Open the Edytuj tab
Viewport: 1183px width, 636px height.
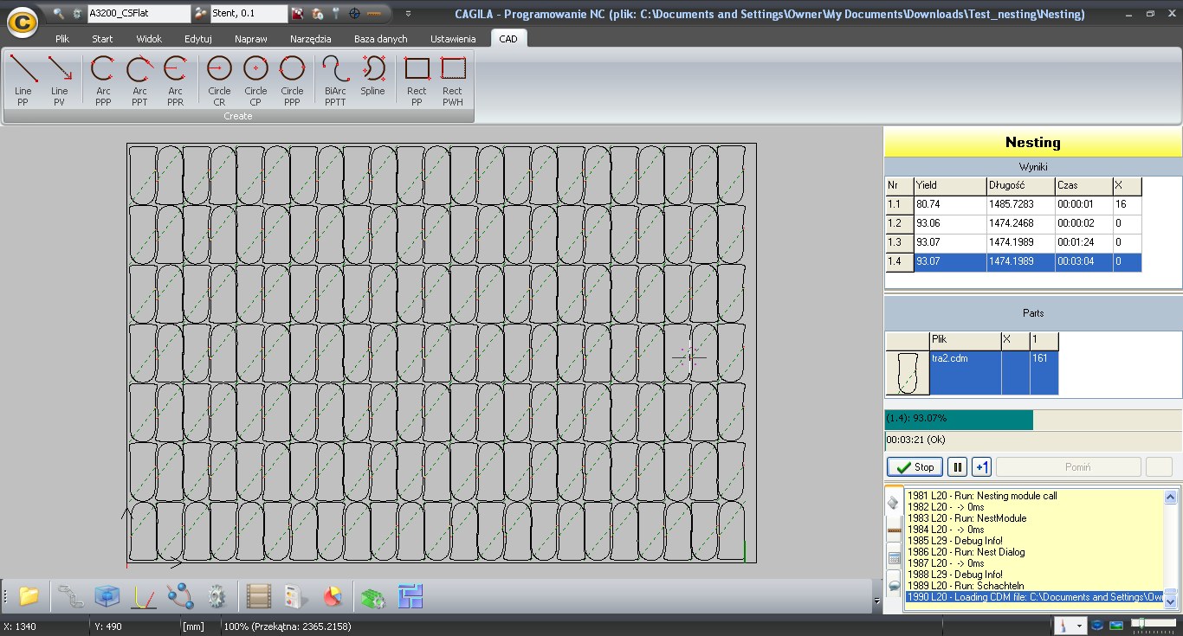(x=198, y=39)
